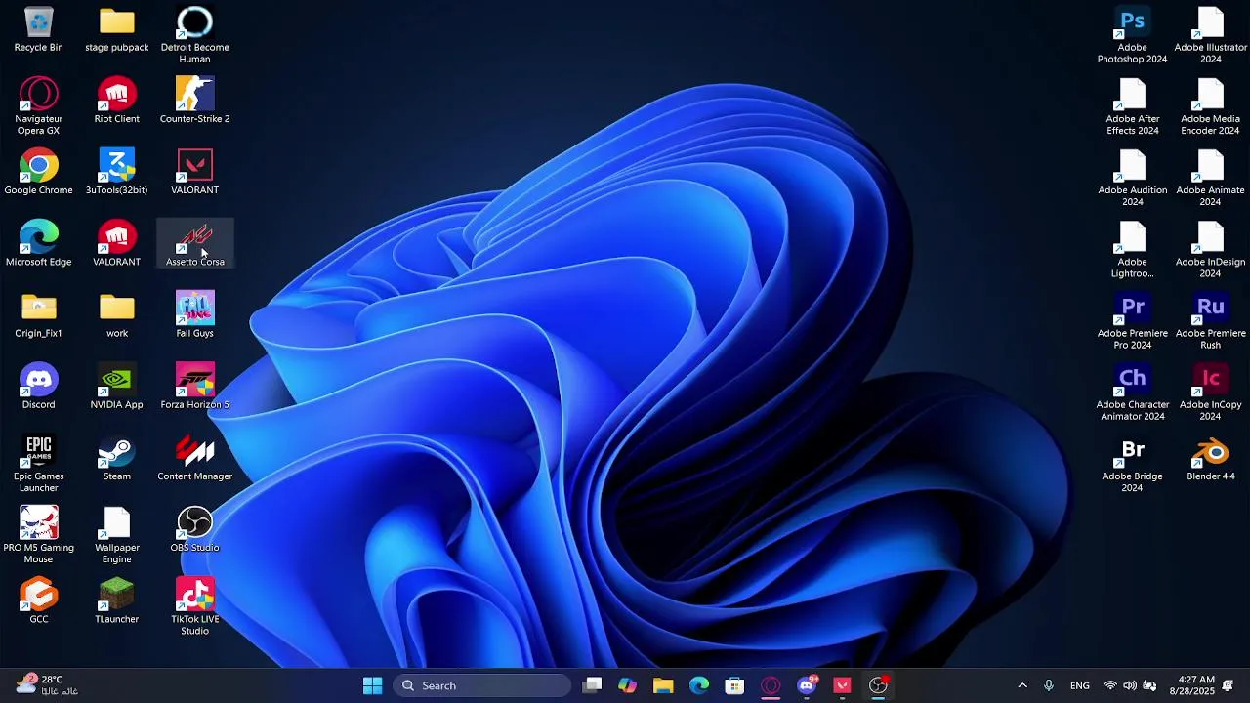Select the Epic Games Launcher icon

38,463
